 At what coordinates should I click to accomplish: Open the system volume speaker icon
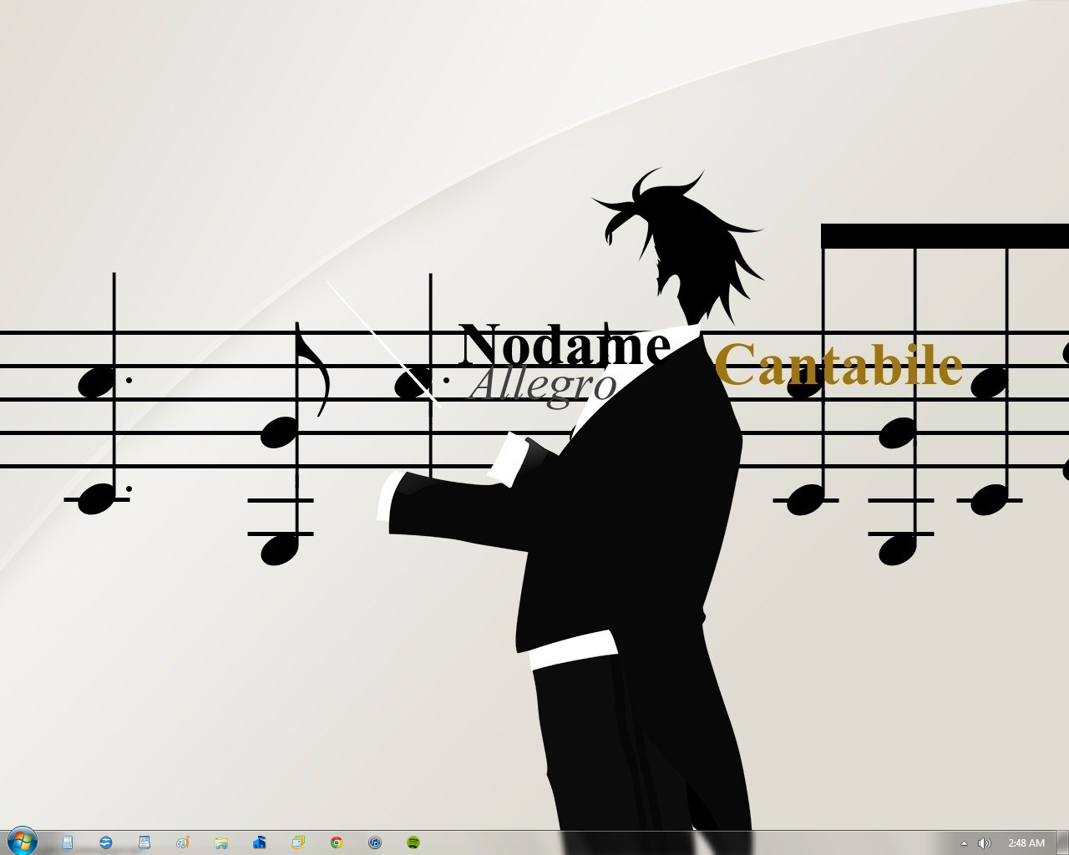click(984, 843)
